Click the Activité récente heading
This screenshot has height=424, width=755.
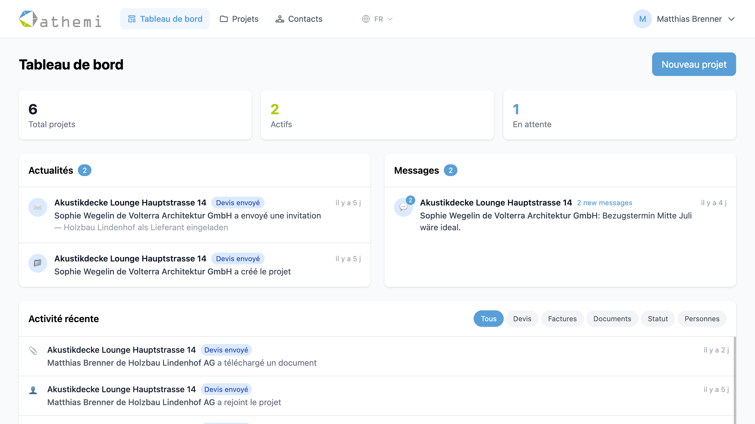(64, 319)
